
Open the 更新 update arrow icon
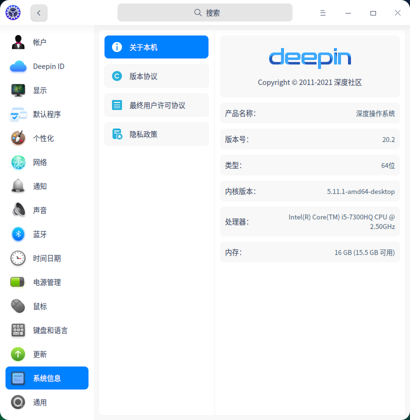pyautogui.click(x=18, y=354)
